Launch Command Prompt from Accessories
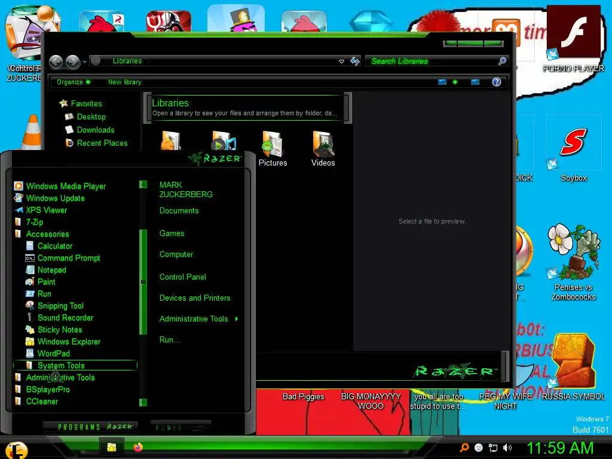Viewport: 612px width, 459px height. pyautogui.click(x=63, y=258)
